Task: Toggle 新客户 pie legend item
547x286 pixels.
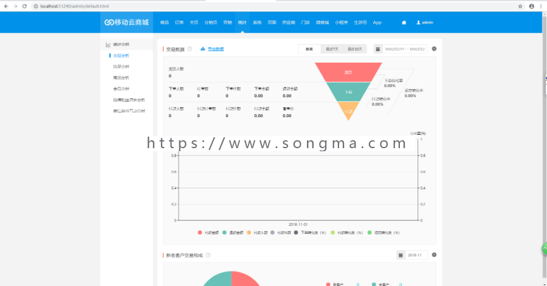Action: [334, 284]
